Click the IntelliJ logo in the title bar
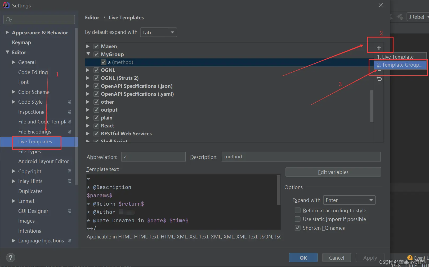This screenshot has width=429, height=267. (6, 5)
